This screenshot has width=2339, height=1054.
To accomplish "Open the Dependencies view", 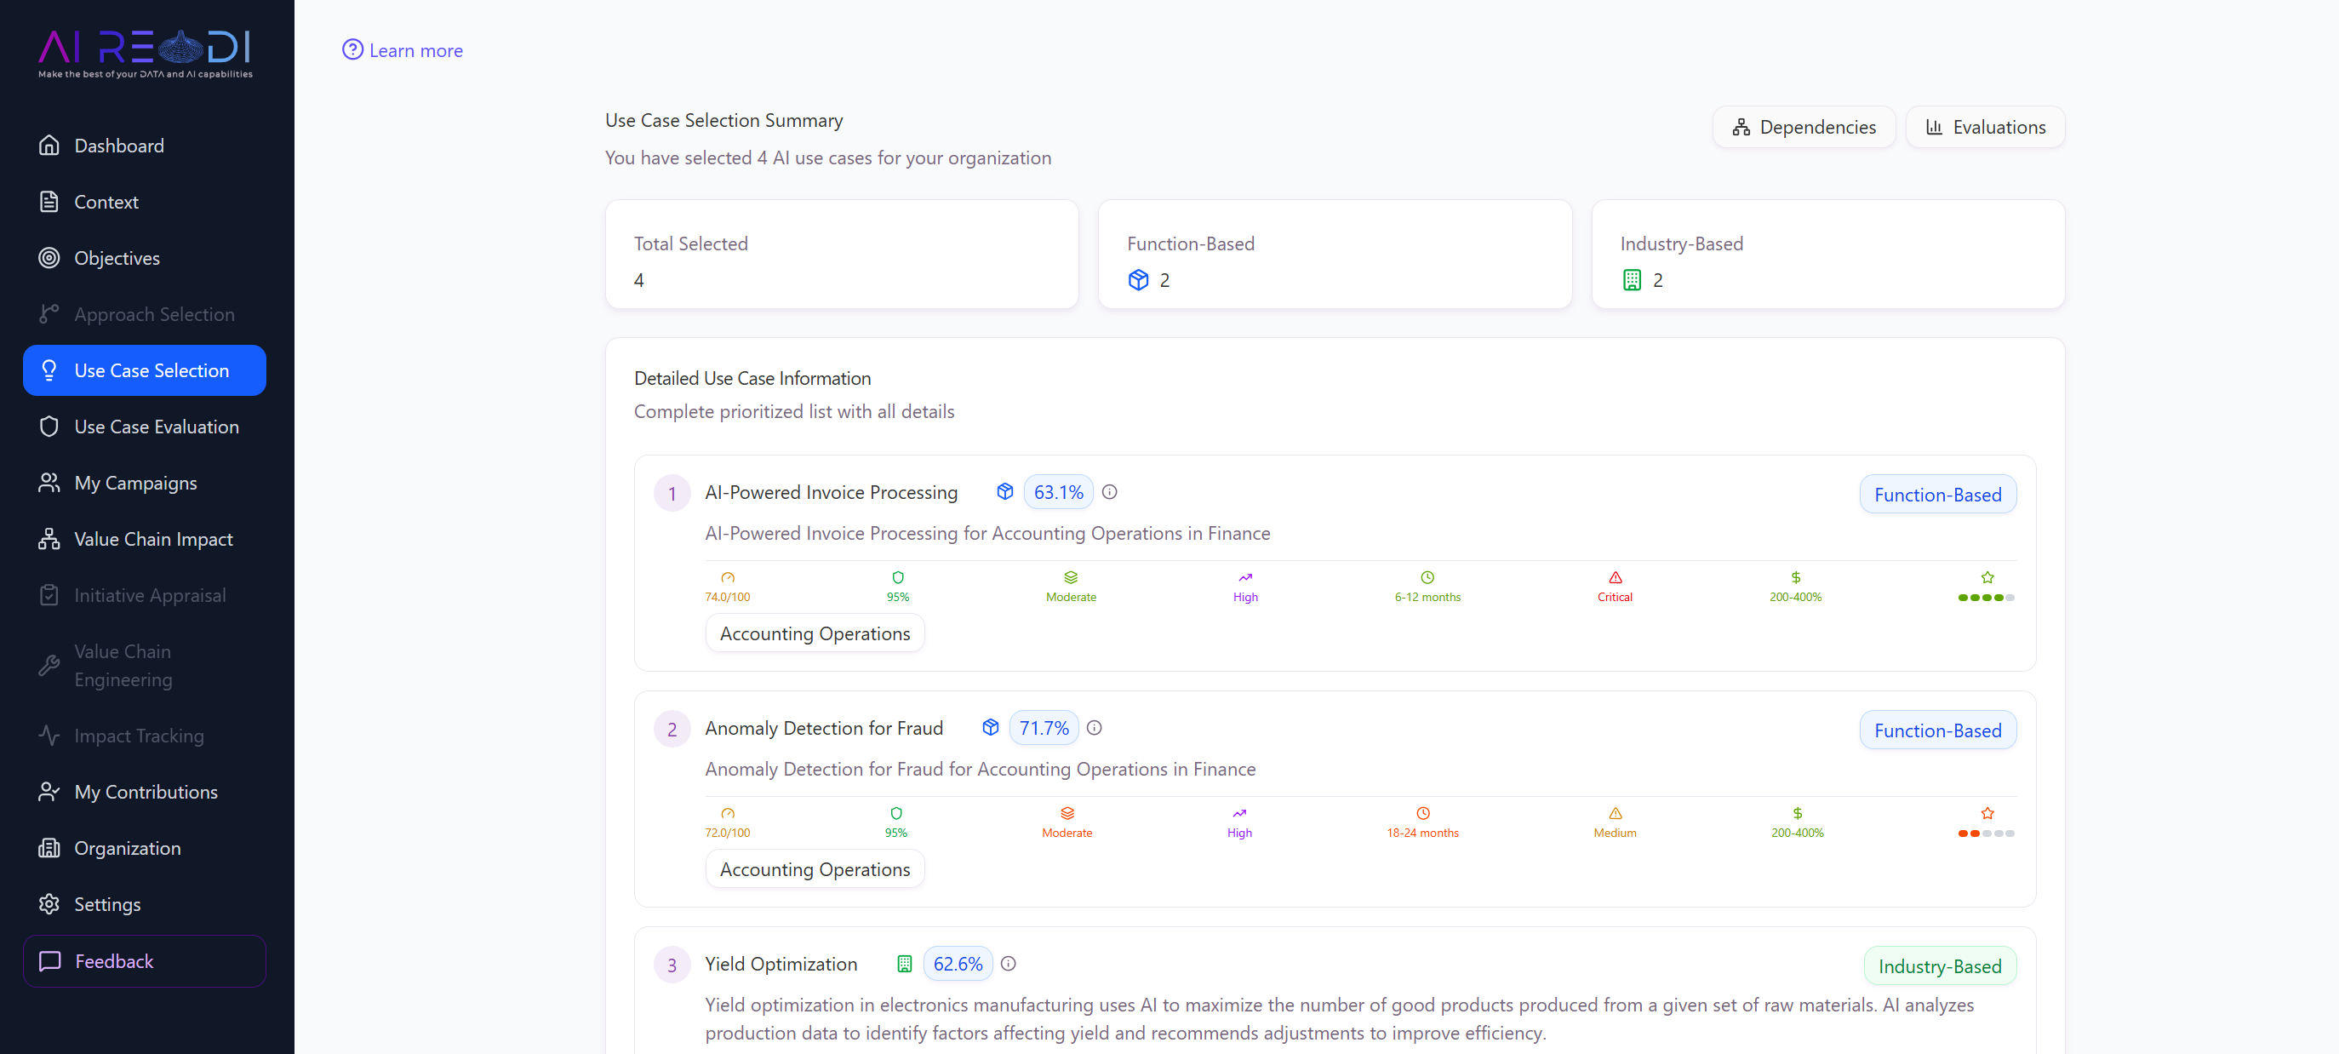I will 1804,127.
